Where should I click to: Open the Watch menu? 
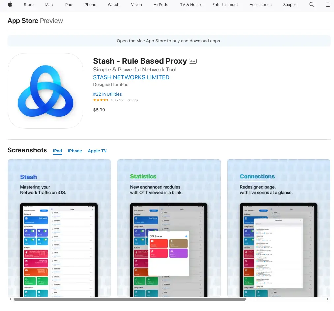(x=113, y=5)
